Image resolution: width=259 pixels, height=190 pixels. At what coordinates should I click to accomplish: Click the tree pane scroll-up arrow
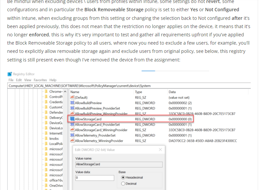(65, 92)
